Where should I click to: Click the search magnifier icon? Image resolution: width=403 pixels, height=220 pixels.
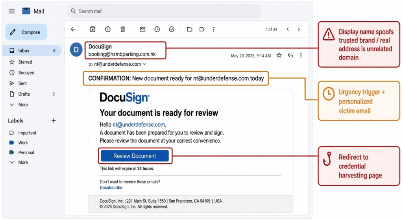[x=73, y=11]
